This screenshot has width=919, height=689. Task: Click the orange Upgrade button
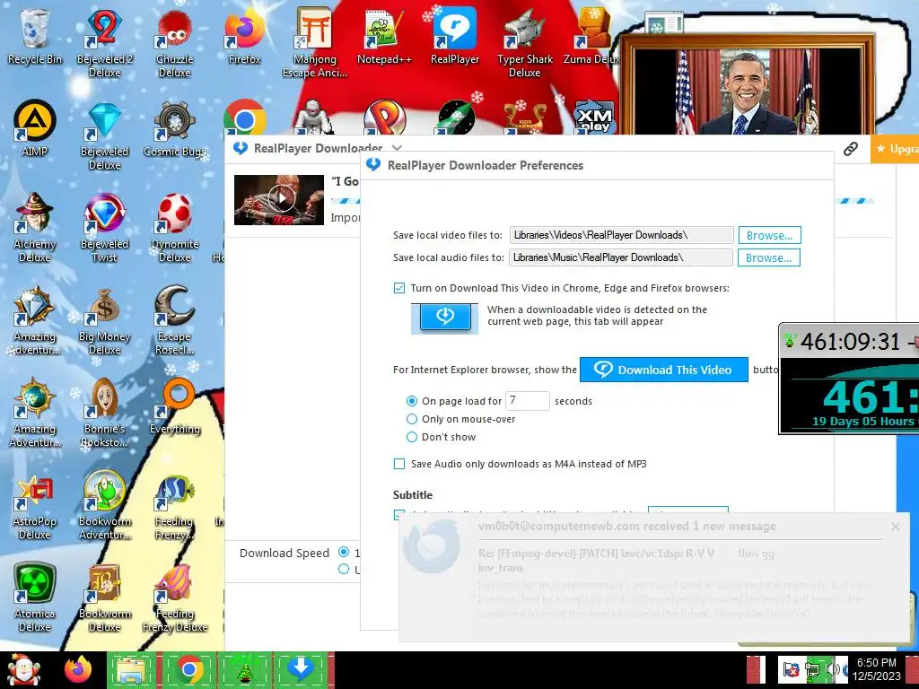point(895,149)
